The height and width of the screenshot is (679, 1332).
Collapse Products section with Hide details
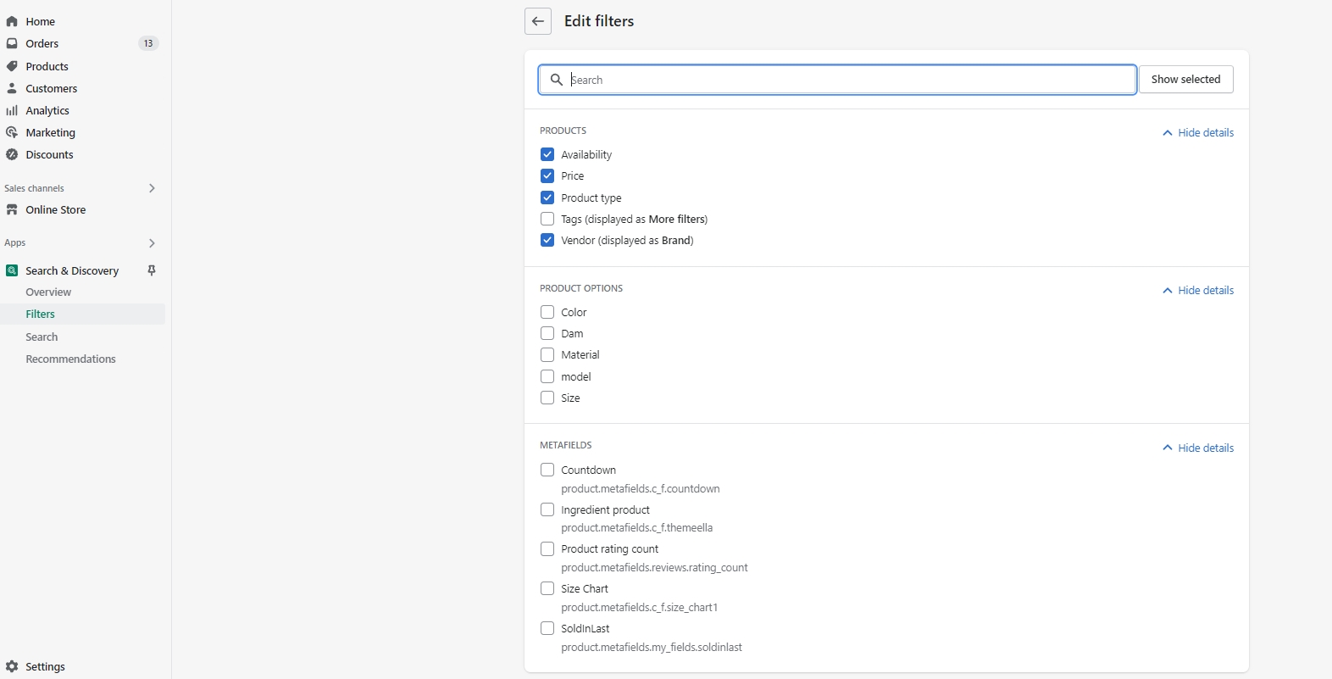pos(1198,133)
